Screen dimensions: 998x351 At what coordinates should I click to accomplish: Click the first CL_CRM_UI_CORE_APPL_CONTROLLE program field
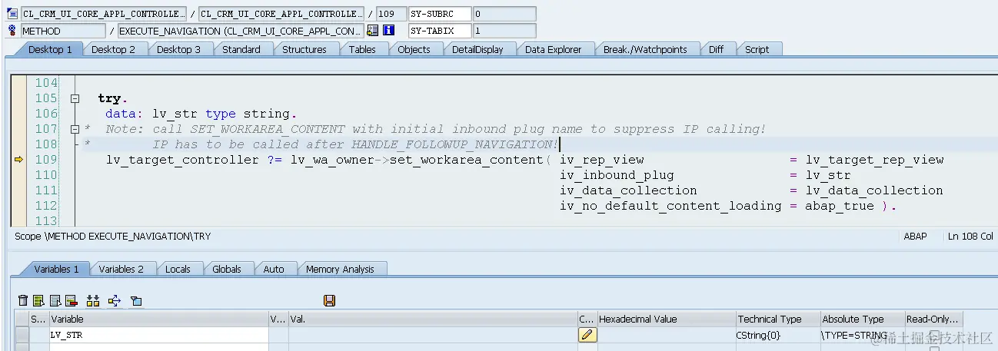pos(103,14)
